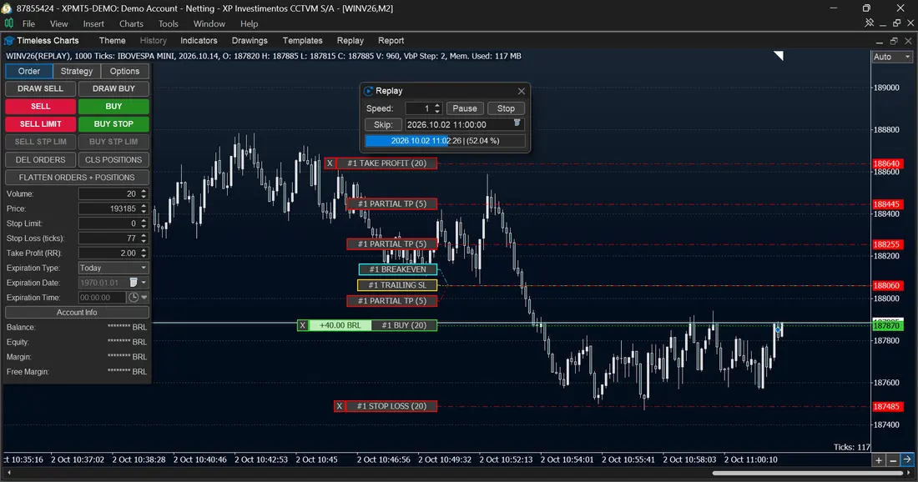Image resolution: width=918 pixels, height=482 pixels.
Task: Open the Drawings menu
Action: tap(250, 40)
